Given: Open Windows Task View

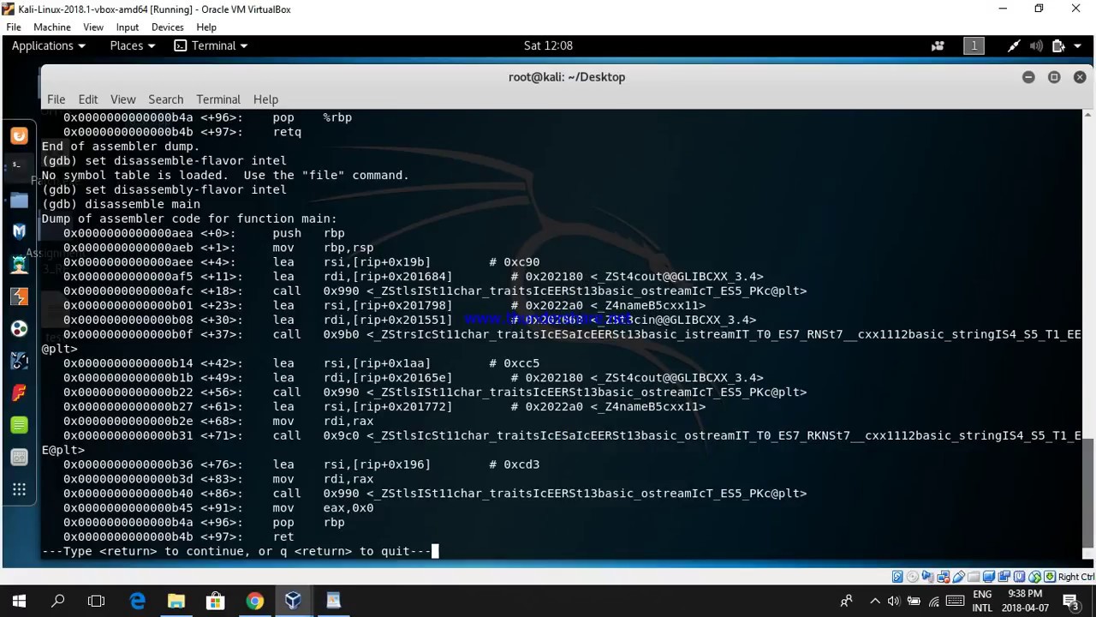Looking at the screenshot, I should click(x=96, y=602).
